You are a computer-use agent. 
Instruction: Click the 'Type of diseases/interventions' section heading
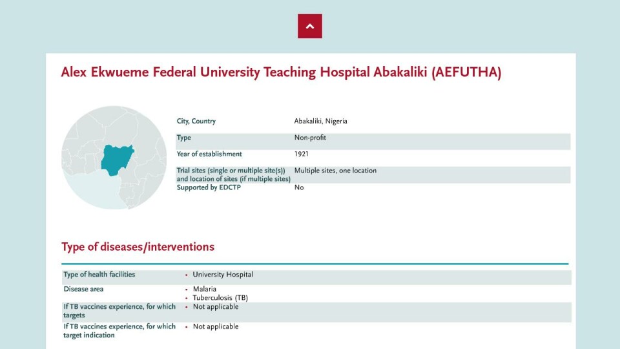tap(138, 247)
